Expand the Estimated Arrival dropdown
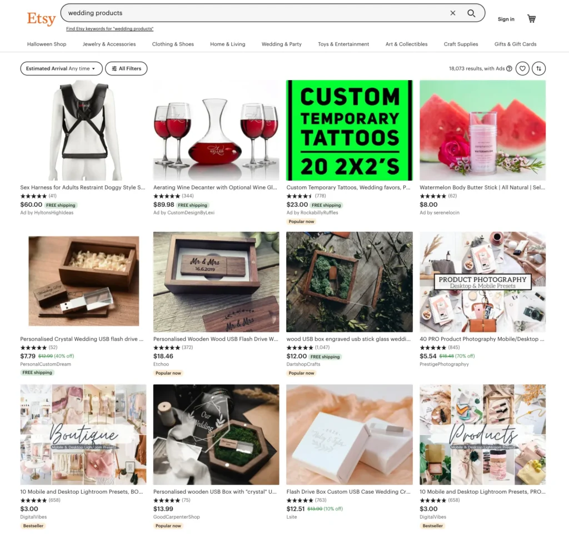The image size is (569, 536). click(61, 68)
